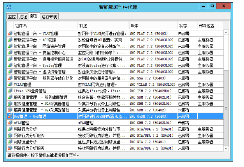Screen dimensions: 244x167
Task: Click the icon of 通用搜索服务管理 row
Action: pyautogui.click(x=10, y=59)
